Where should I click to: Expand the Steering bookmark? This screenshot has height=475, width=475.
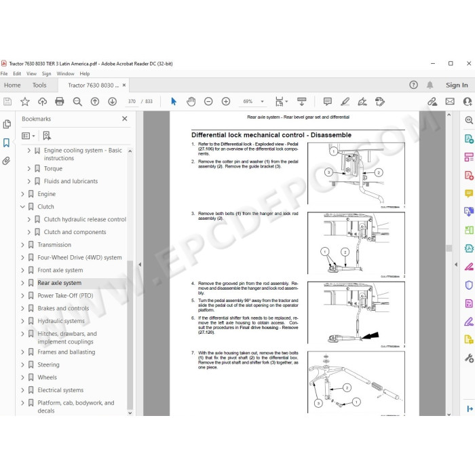22,365
